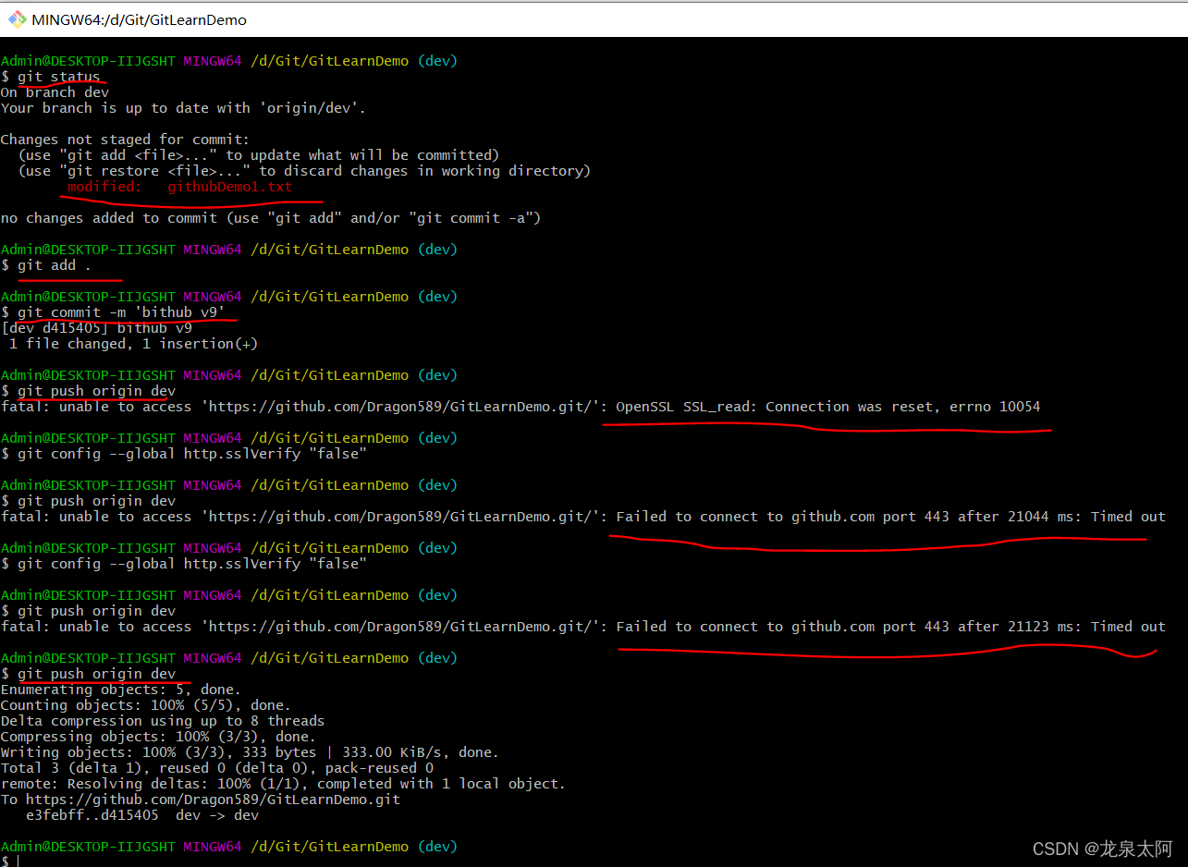
Task: Click the timeout error with '21044 ms'
Action: (583, 517)
